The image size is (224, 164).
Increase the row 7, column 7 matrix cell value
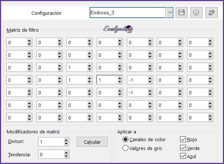click(x=210, y=116)
